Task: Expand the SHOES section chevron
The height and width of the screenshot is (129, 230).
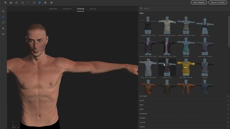Action: pyautogui.click(x=228, y=101)
